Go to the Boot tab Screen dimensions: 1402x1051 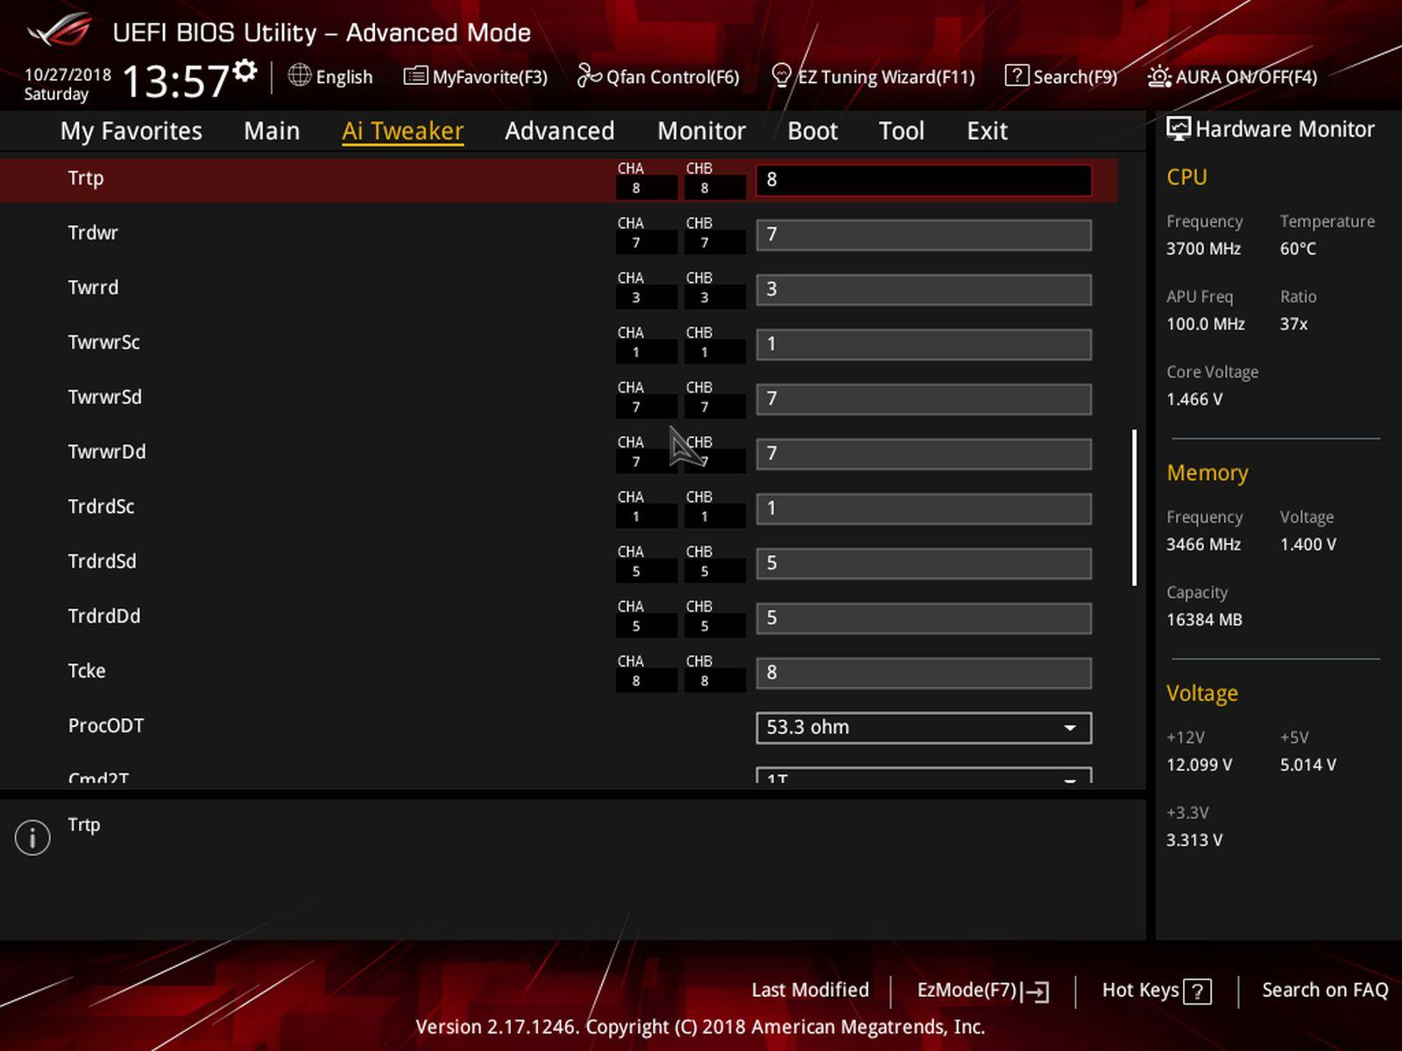812,130
